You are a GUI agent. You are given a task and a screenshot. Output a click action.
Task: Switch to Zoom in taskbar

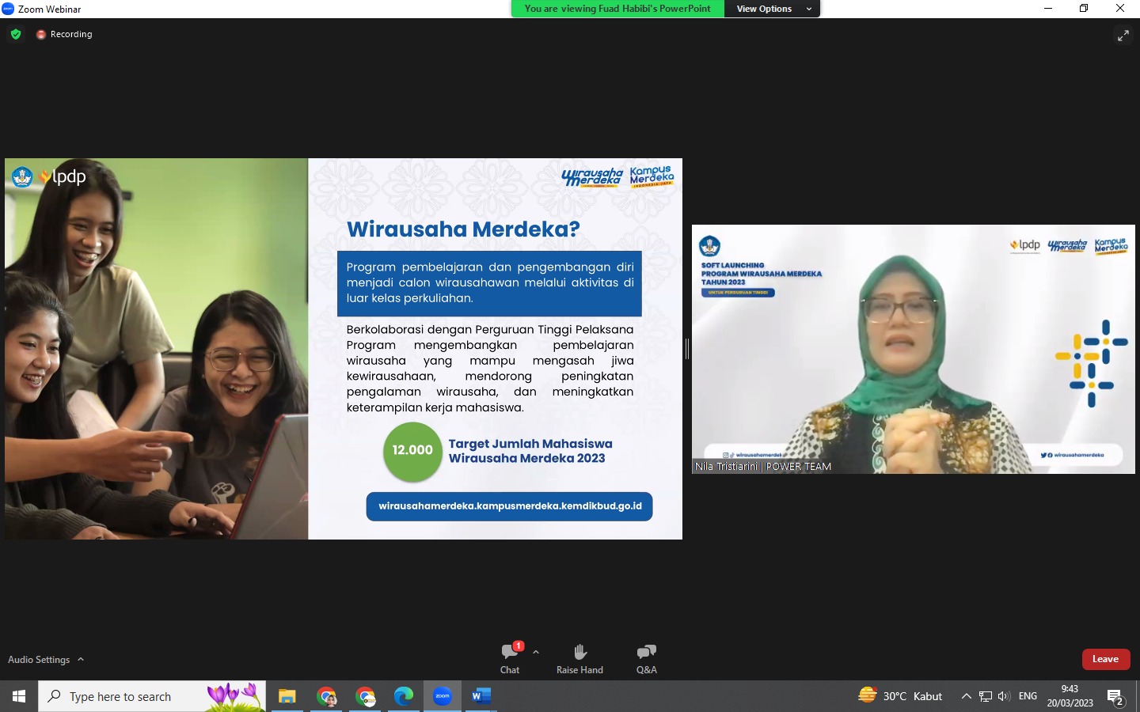point(443,696)
